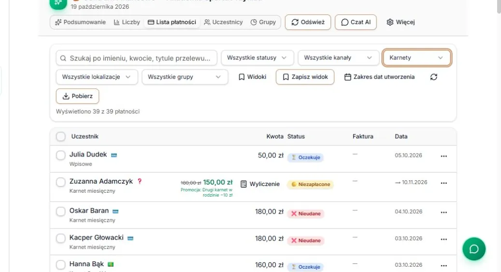Click the Pobierz download button
Screen dimensions: 501x272
click(78, 96)
